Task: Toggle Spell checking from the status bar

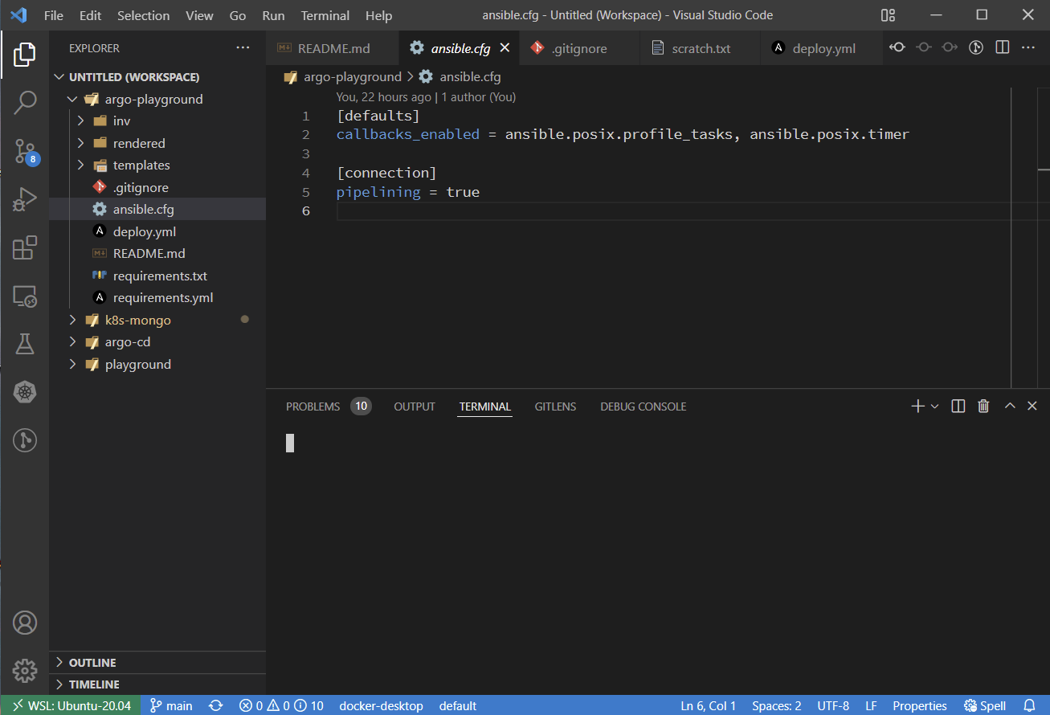Action: tap(985, 705)
